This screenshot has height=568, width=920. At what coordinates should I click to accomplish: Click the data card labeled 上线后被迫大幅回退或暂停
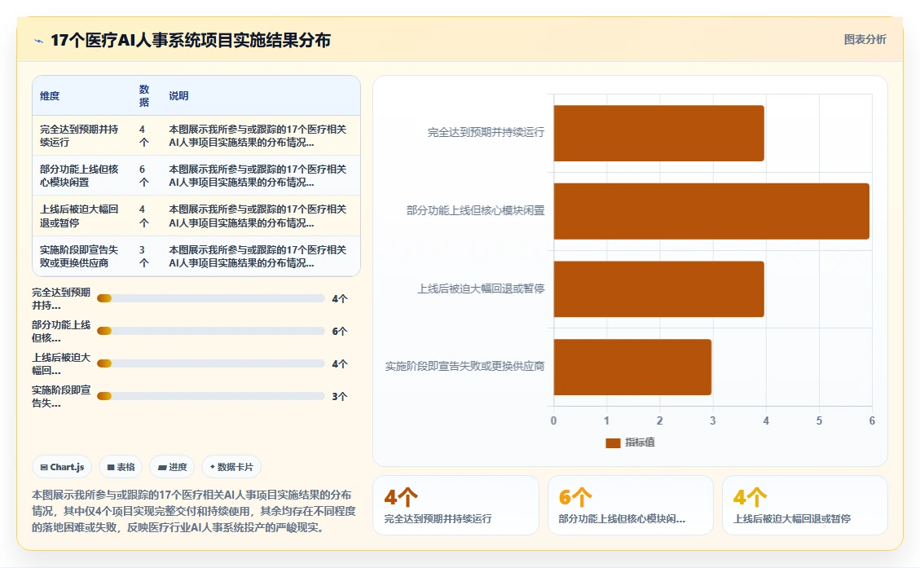[804, 505]
